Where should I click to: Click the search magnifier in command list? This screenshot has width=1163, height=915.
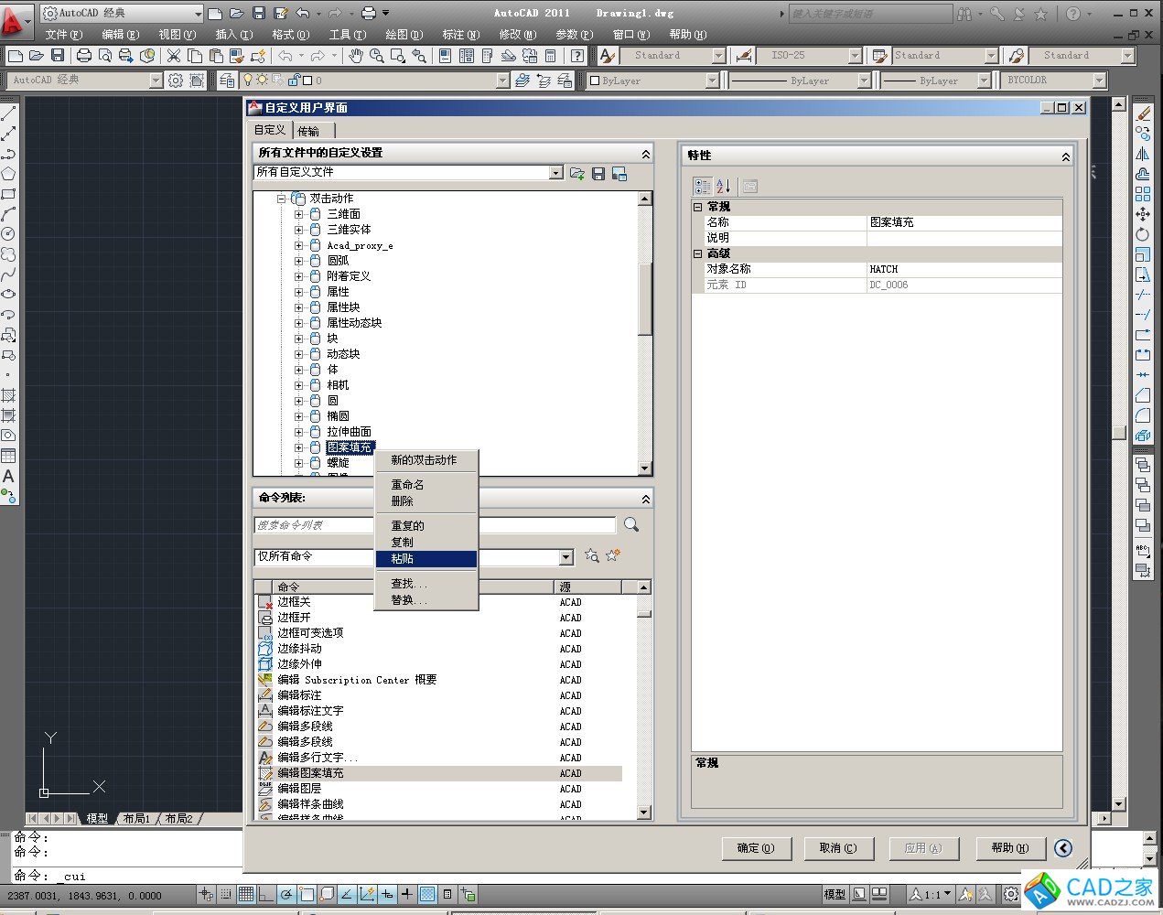pos(631,525)
